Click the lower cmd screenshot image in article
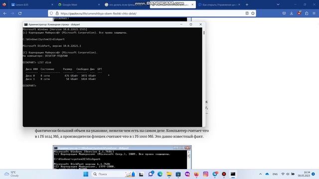This screenshot has height=179, width=319. (x=122, y=157)
